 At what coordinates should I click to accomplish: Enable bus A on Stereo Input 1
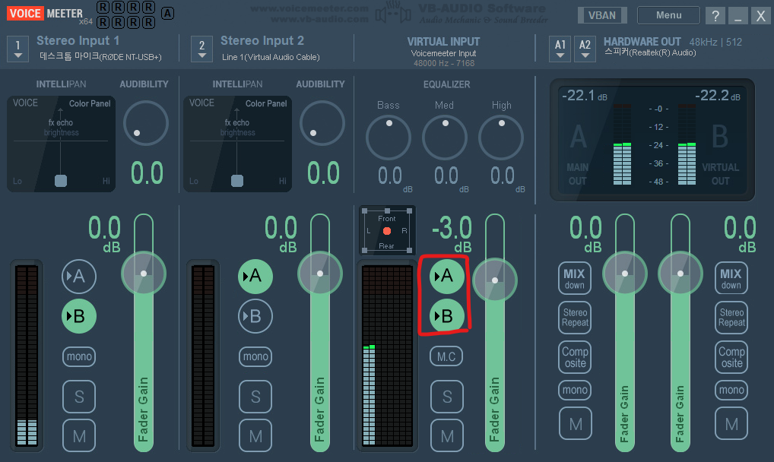[79, 276]
